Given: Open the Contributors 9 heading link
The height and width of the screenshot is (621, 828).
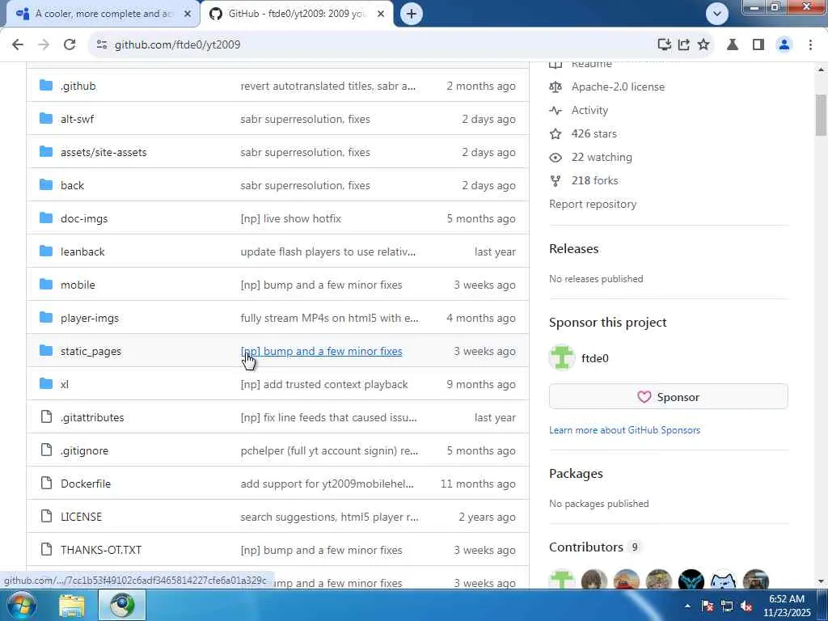Looking at the screenshot, I should pos(594,547).
